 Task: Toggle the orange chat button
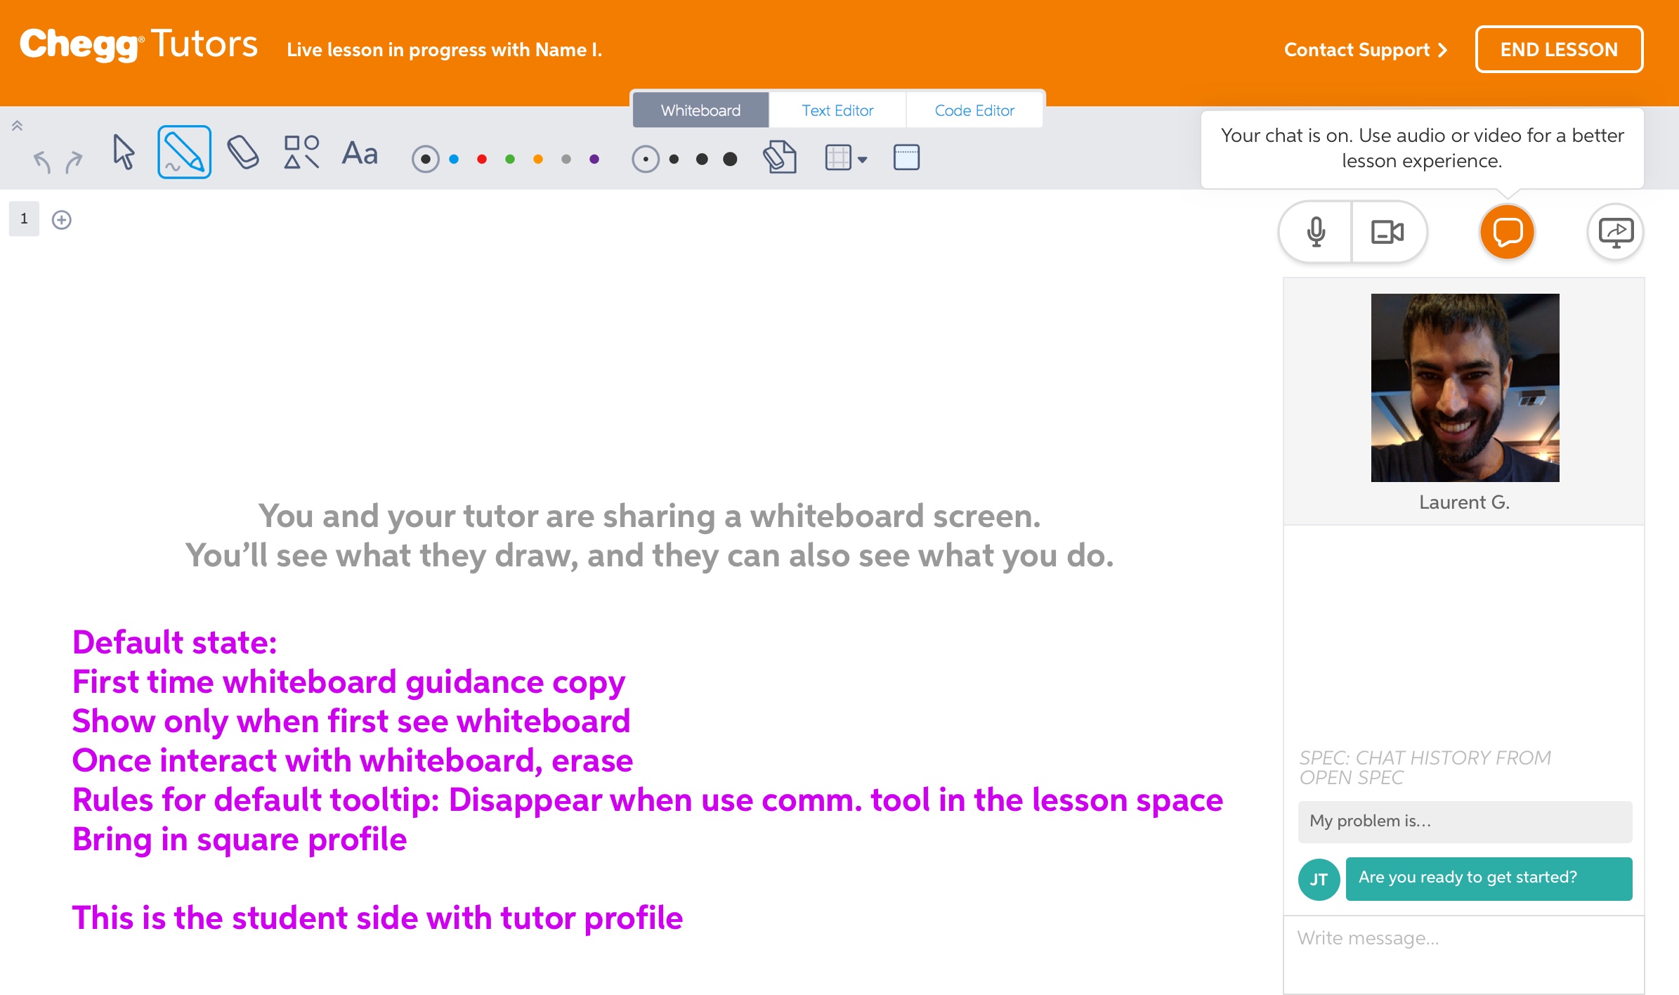point(1507,231)
